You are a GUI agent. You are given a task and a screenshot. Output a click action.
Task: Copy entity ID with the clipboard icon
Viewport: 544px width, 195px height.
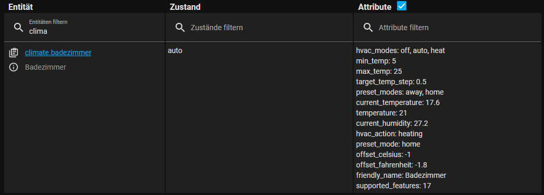(14, 53)
